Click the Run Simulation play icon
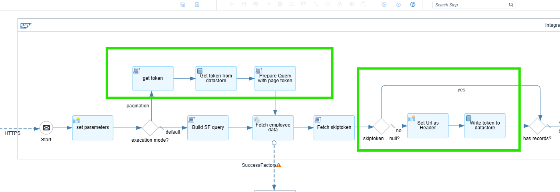Image resolution: width=560 pixels, height=192 pixels. (384, 5)
